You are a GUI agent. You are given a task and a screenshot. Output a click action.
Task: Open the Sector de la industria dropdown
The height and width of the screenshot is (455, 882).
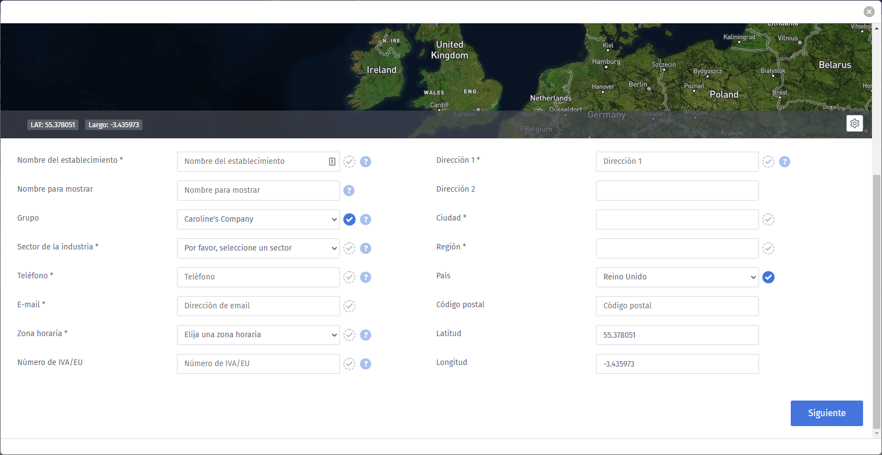[258, 248]
